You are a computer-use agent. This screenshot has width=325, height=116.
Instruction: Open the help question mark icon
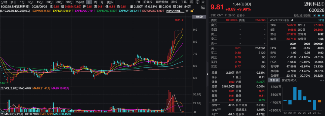pyautogui.click(x=197, y=2)
